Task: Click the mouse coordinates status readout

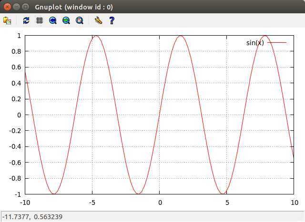Action: [x=32, y=217]
